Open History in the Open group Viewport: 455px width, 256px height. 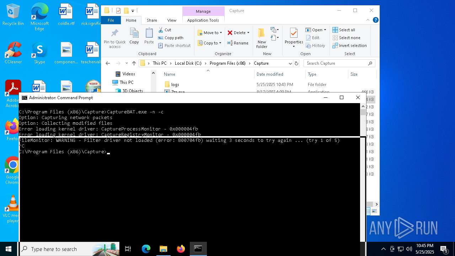click(x=315, y=46)
